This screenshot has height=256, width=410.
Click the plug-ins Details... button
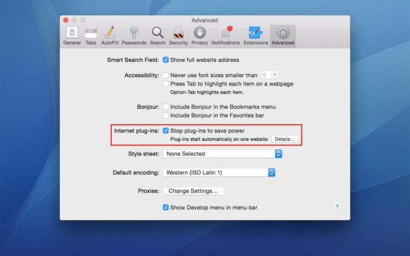pos(285,139)
